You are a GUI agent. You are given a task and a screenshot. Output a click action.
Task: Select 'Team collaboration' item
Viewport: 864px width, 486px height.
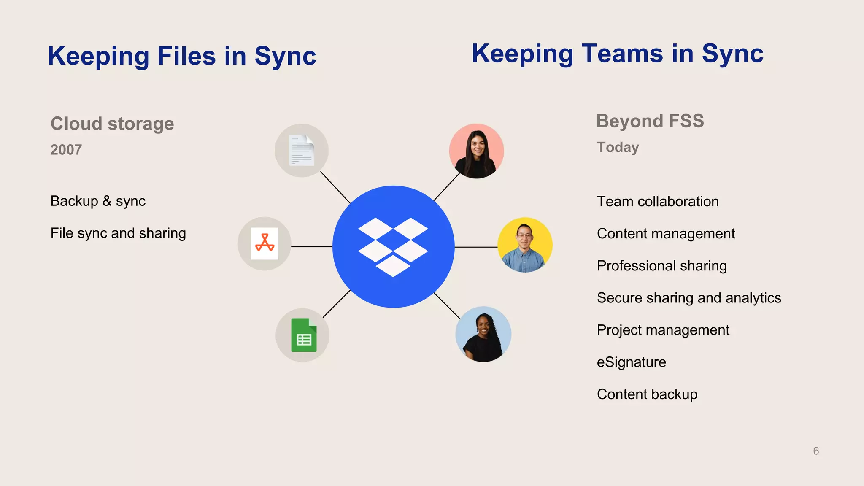tap(658, 201)
